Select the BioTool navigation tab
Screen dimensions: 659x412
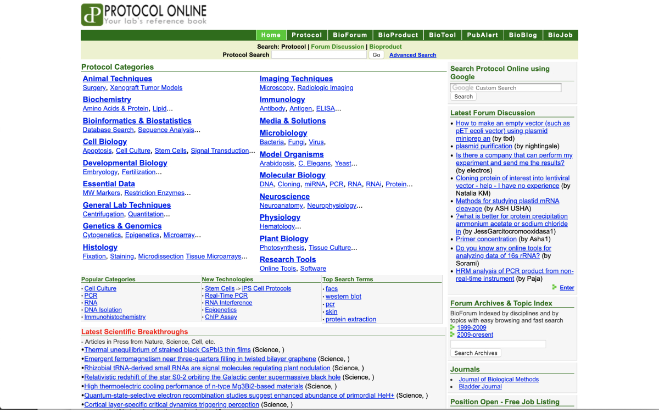pos(442,35)
